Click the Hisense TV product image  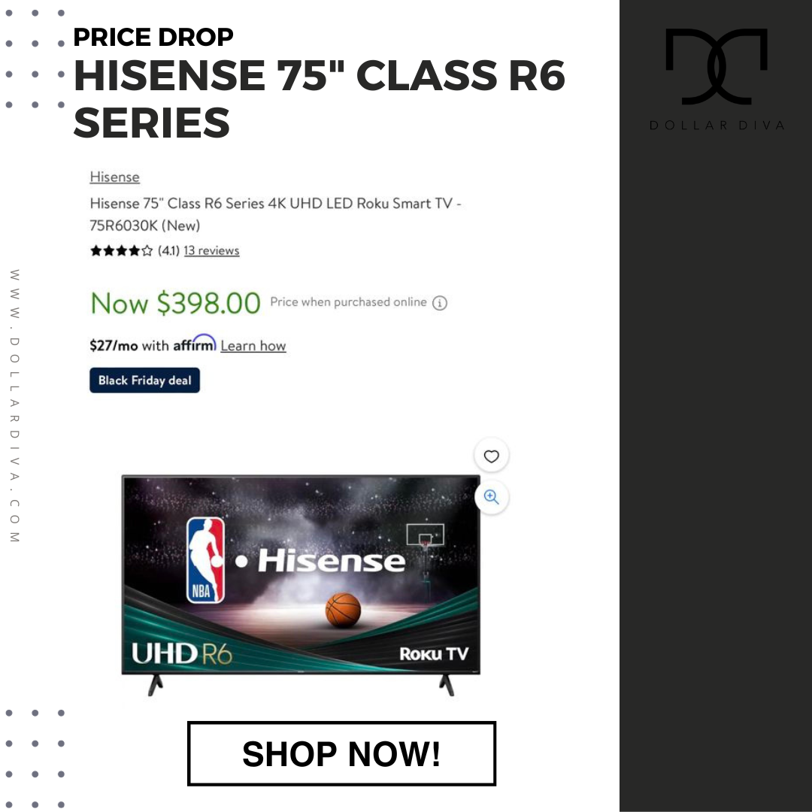pyautogui.click(x=301, y=585)
